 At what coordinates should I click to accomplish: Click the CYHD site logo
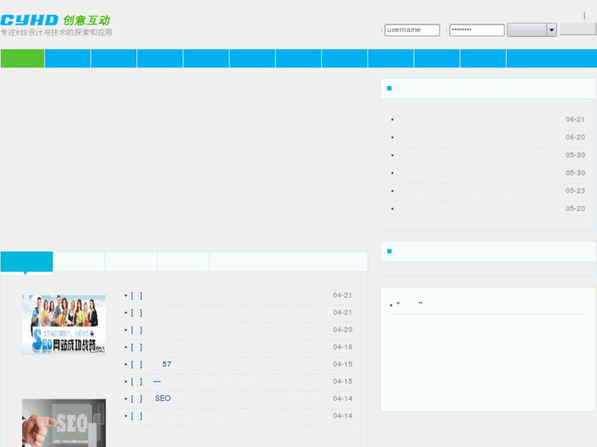click(56, 25)
